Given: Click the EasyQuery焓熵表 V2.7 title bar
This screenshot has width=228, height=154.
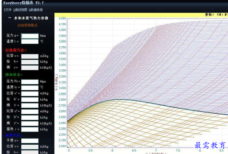Looking at the screenshot, I should click(23, 3).
